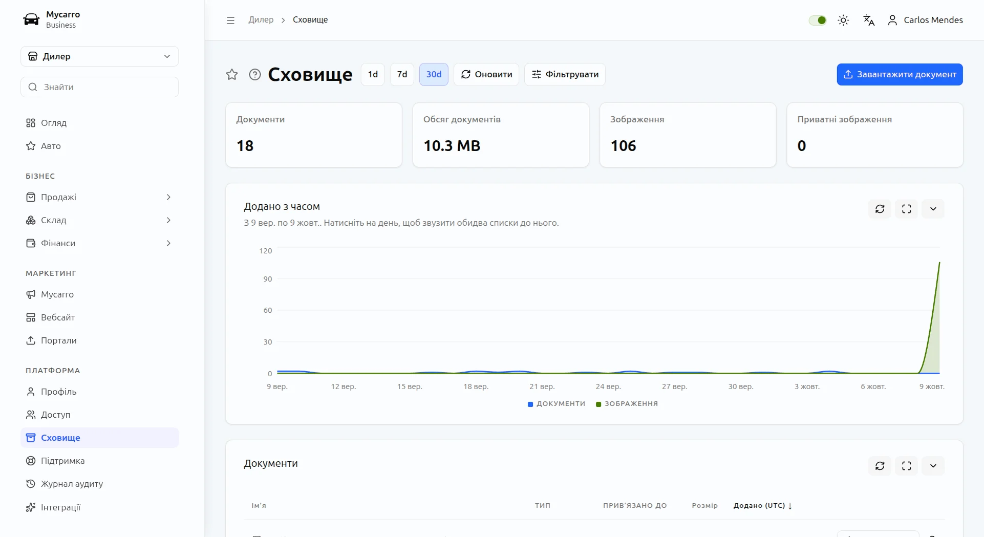Open Профіль in the sidebar
The width and height of the screenshot is (984, 537).
(x=100, y=392)
